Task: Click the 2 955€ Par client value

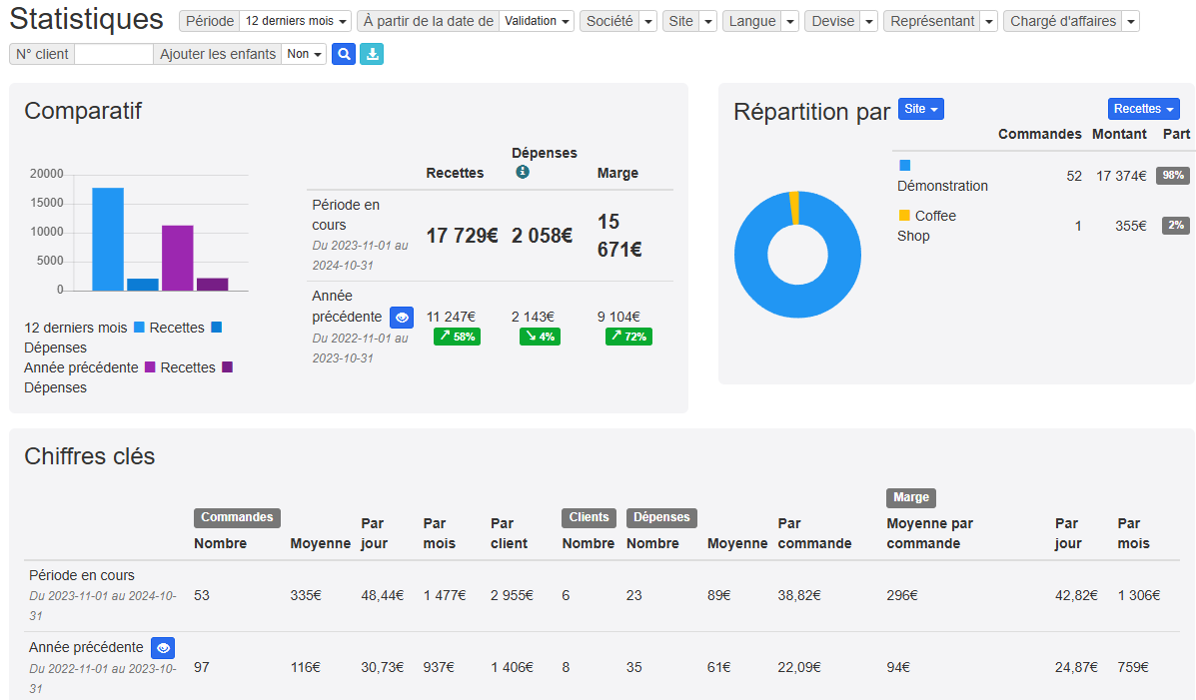Action: (512, 595)
